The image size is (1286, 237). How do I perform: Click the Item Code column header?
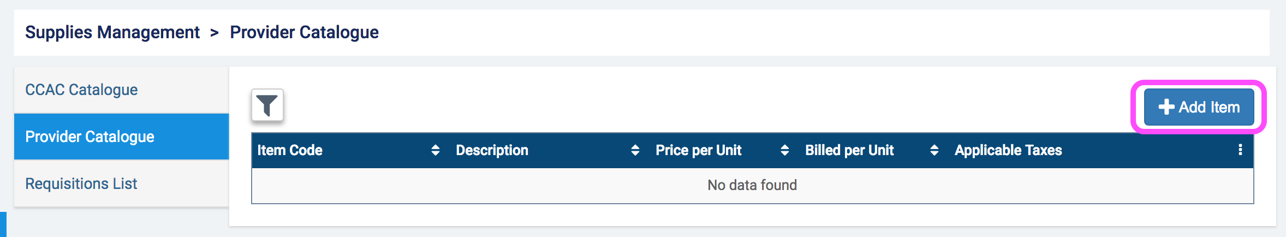coord(290,150)
